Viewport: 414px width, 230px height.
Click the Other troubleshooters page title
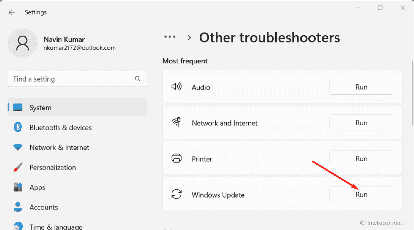click(x=270, y=38)
